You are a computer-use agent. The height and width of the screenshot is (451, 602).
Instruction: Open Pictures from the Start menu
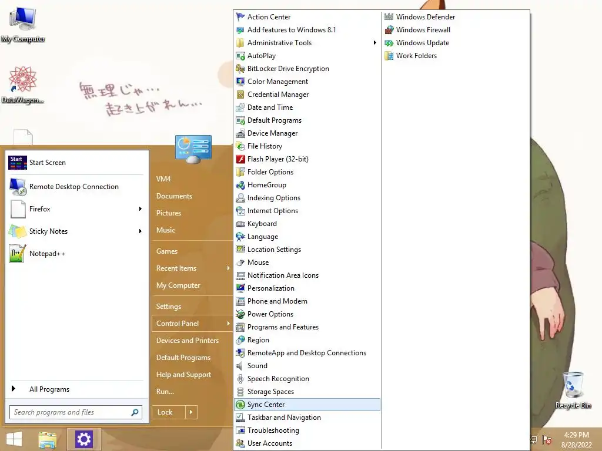[169, 213]
